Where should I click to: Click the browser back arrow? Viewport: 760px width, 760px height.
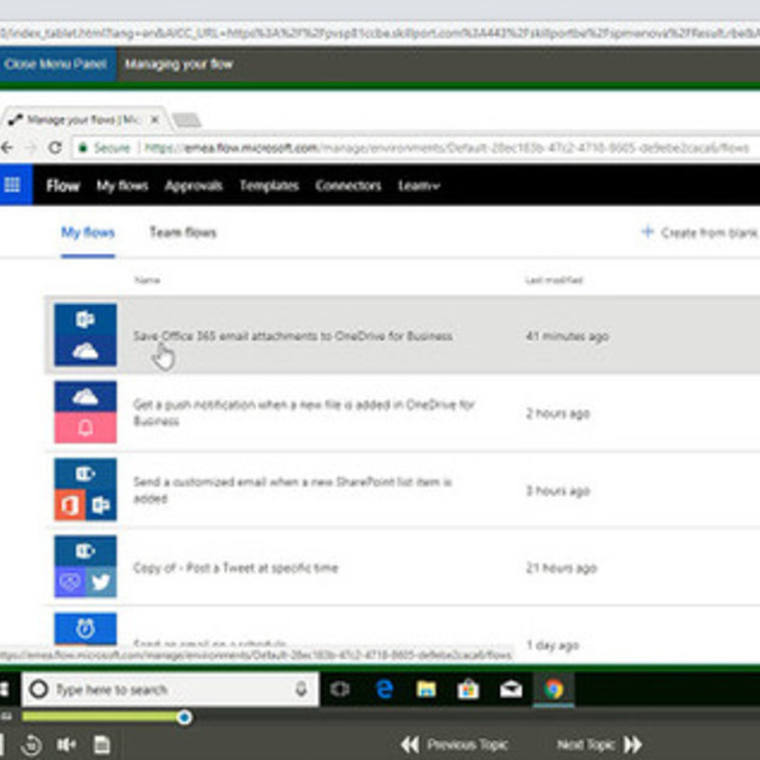7,147
